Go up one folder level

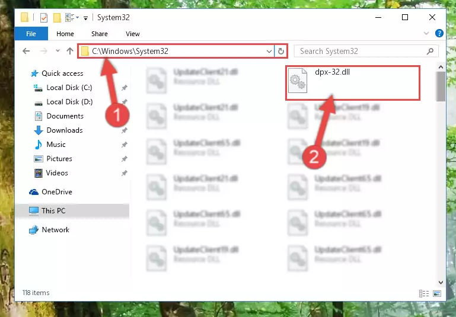click(70, 51)
